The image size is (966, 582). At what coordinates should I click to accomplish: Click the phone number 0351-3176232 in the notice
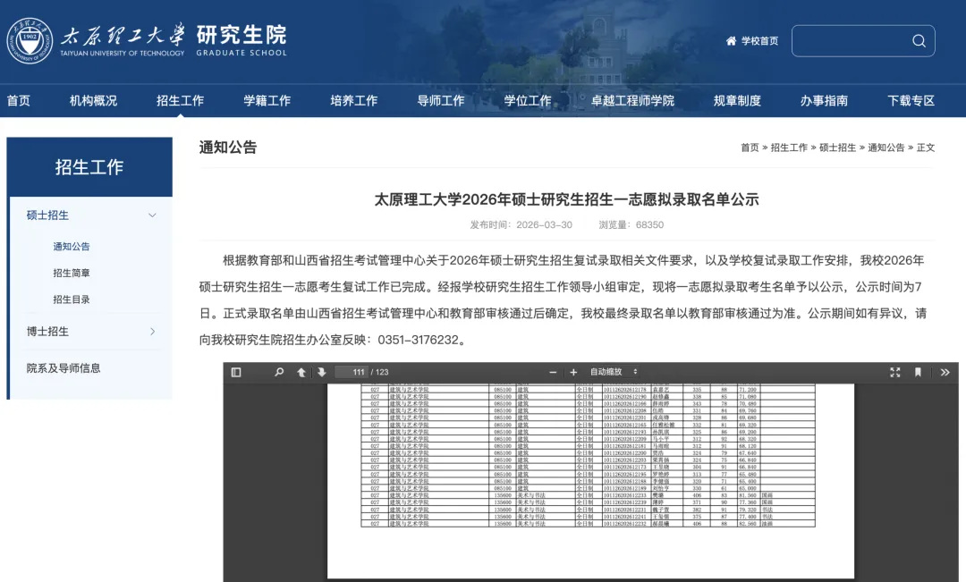coord(419,340)
